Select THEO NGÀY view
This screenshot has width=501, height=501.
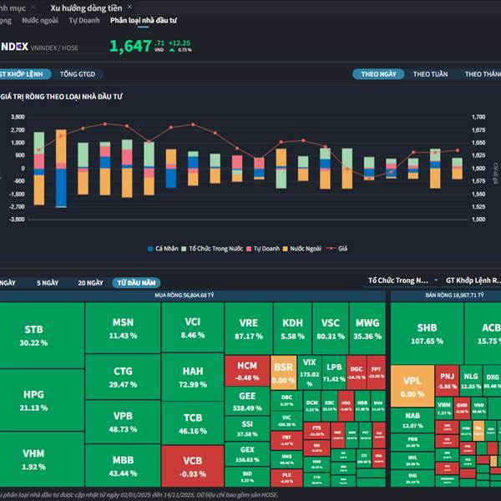point(378,74)
